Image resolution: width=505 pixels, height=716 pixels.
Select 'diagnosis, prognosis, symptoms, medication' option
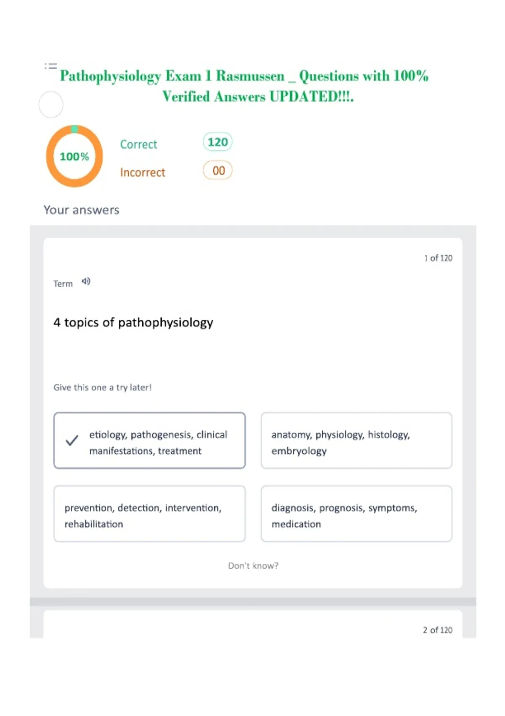point(356,514)
